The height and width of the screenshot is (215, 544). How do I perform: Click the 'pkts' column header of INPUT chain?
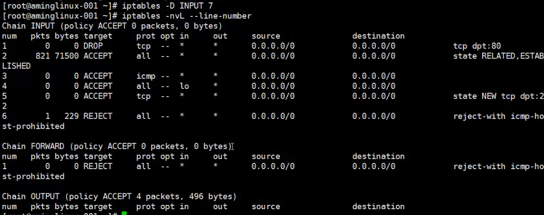point(40,36)
